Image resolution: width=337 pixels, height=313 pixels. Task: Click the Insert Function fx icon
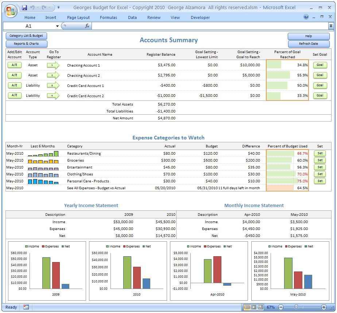pos(87,26)
